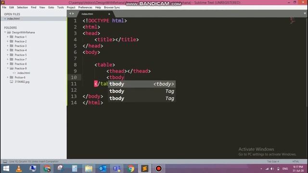
Task: Click code file icon beside index.html in tree
Action: [14, 73]
